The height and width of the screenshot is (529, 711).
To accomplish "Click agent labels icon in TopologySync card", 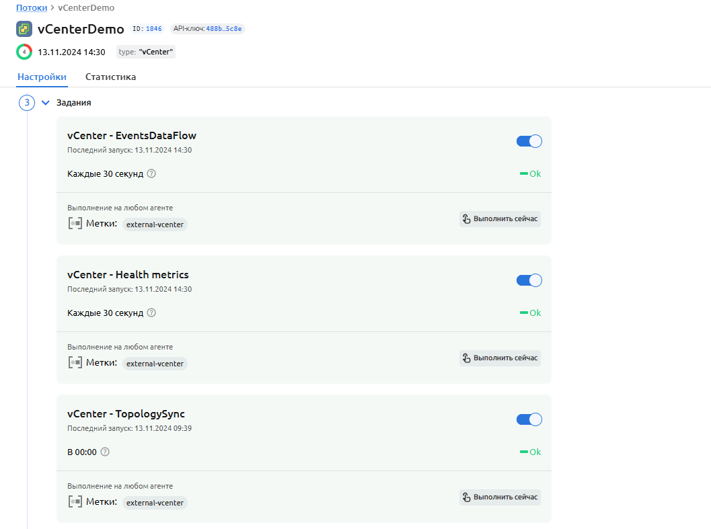I will (x=75, y=501).
